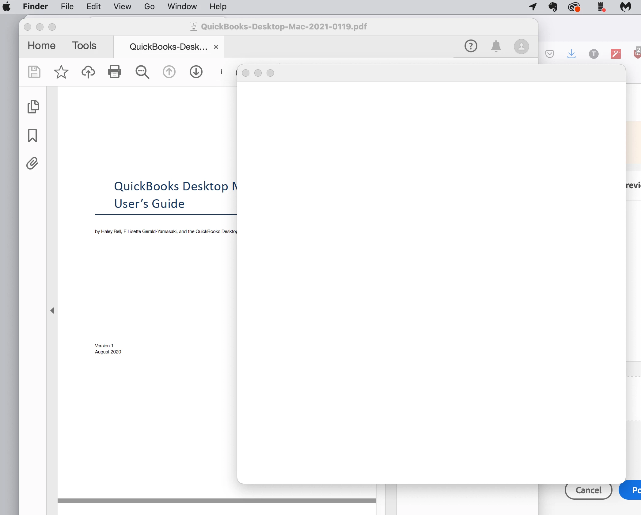Viewport: 641px width, 515px height.
Task: Open the attachments paperclip panel
Action: point(32,163)
